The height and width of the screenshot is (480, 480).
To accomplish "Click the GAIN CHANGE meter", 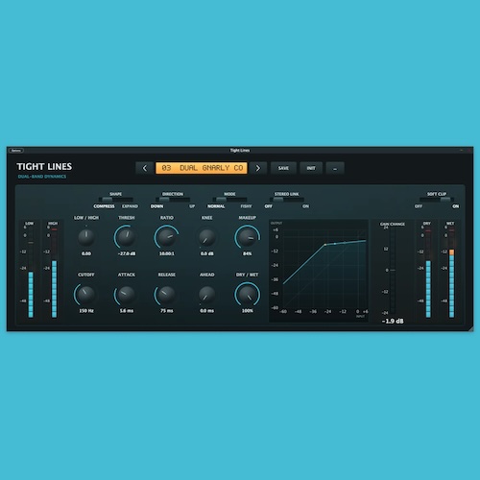I will (393, 271).
